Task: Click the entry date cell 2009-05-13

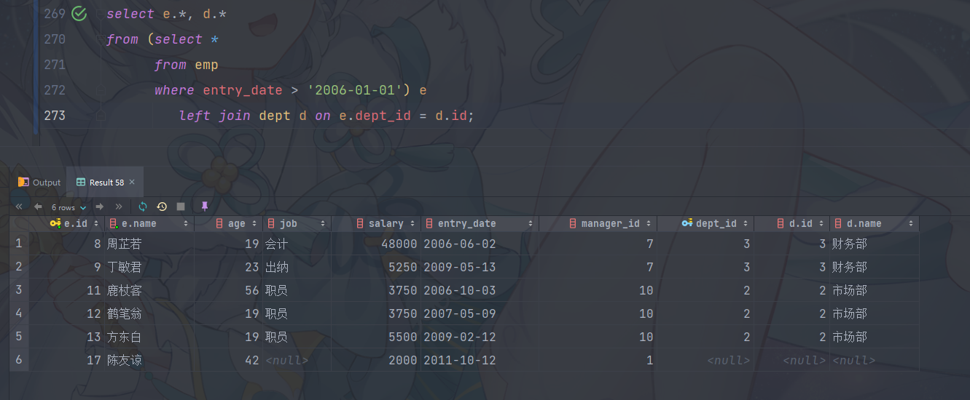Action: [x=480, y=267]
